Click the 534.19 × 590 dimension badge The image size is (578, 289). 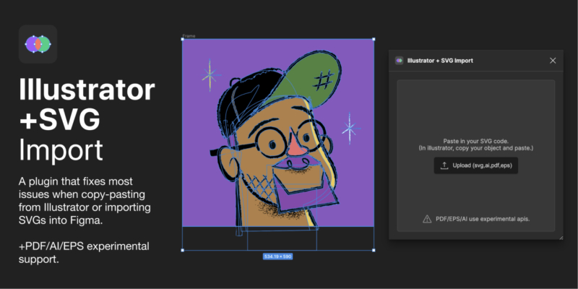[278, 256]
